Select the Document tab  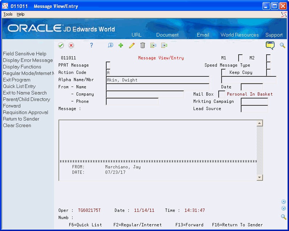click(168, 35)
